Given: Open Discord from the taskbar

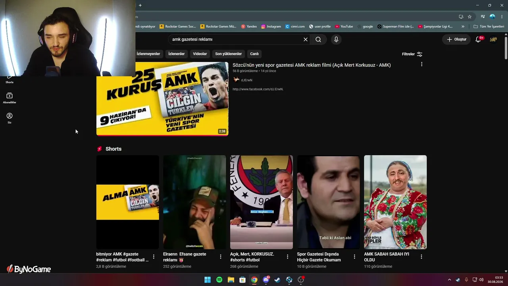Looking at the screenshot, I should 266,280.
